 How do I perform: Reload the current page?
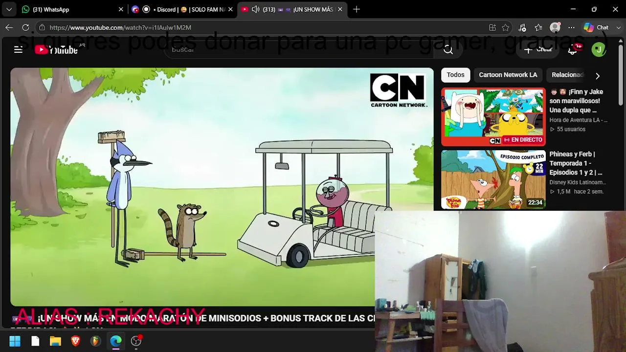point(25,27)
